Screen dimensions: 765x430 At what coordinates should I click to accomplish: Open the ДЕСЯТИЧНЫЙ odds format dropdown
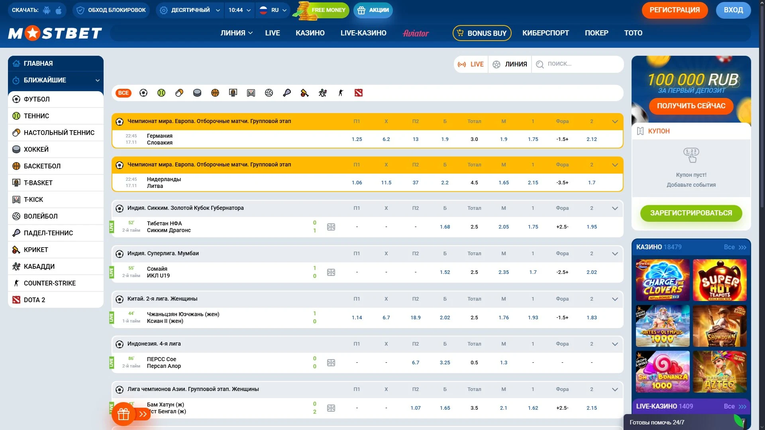pyautogui.click(x=190, y=10)
